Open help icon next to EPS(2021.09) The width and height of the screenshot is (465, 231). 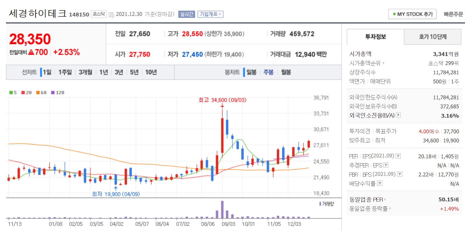(x=398, y=156)
